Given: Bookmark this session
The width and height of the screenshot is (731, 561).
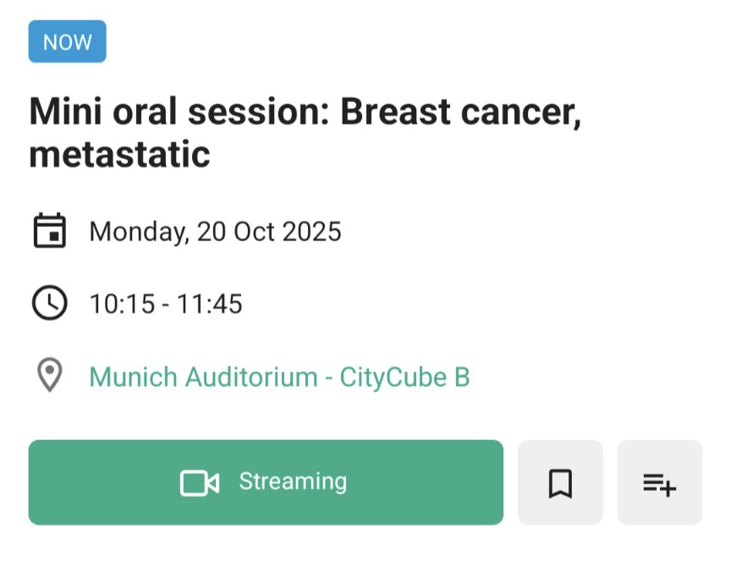Looking at the screenshot, I should pos(560,483).
